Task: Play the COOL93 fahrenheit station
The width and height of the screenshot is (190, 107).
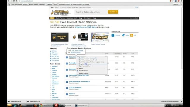Action: pos(67,88)
